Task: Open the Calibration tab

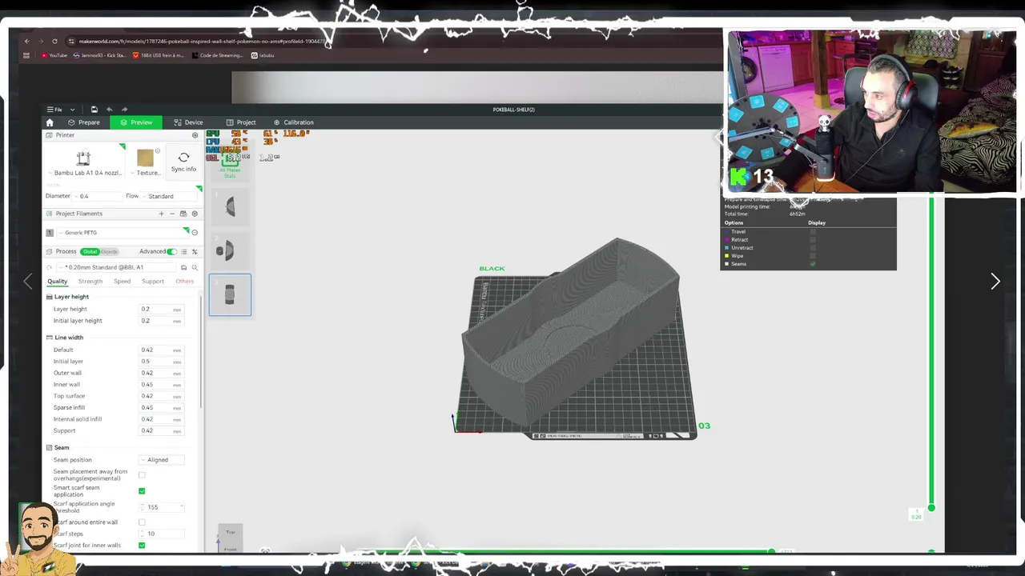Action: [293, 122]
